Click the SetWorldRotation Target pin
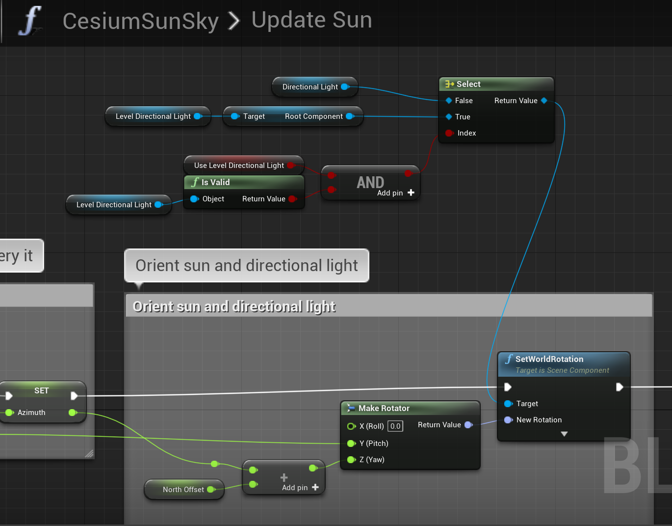This screenshot has width=672, height=526. click(x=508, y=404)
